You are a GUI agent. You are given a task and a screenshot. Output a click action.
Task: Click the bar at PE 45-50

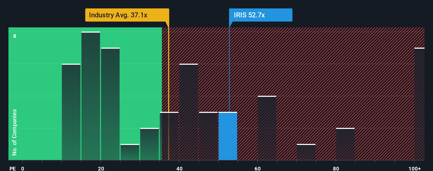point(208,136)
